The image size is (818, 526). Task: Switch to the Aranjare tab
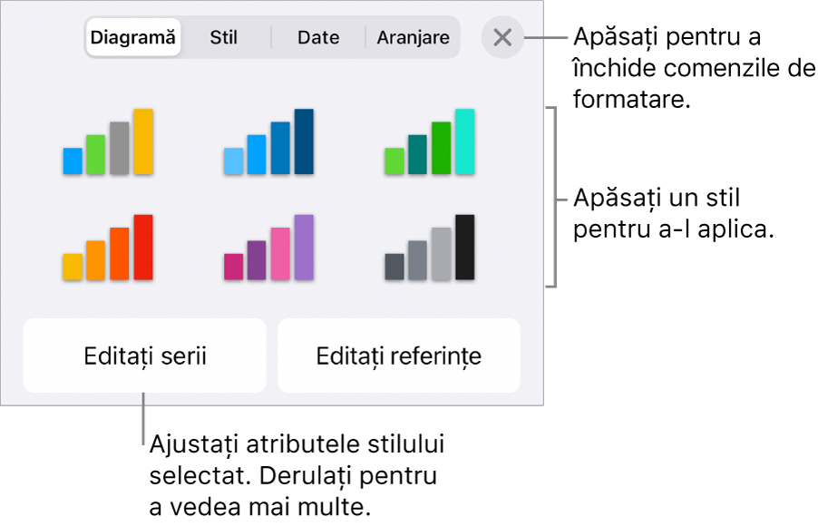tap(413, 37)
